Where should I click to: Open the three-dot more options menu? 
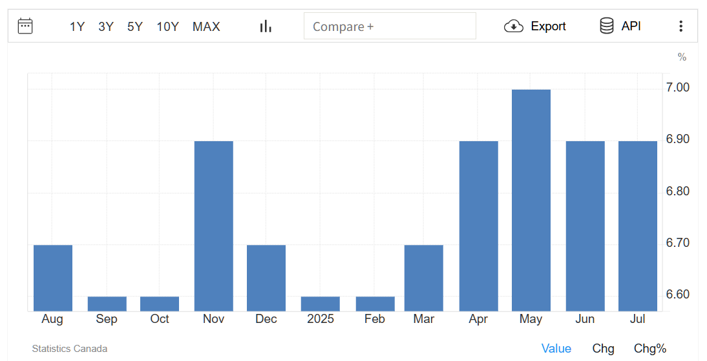tap(681, 26)
